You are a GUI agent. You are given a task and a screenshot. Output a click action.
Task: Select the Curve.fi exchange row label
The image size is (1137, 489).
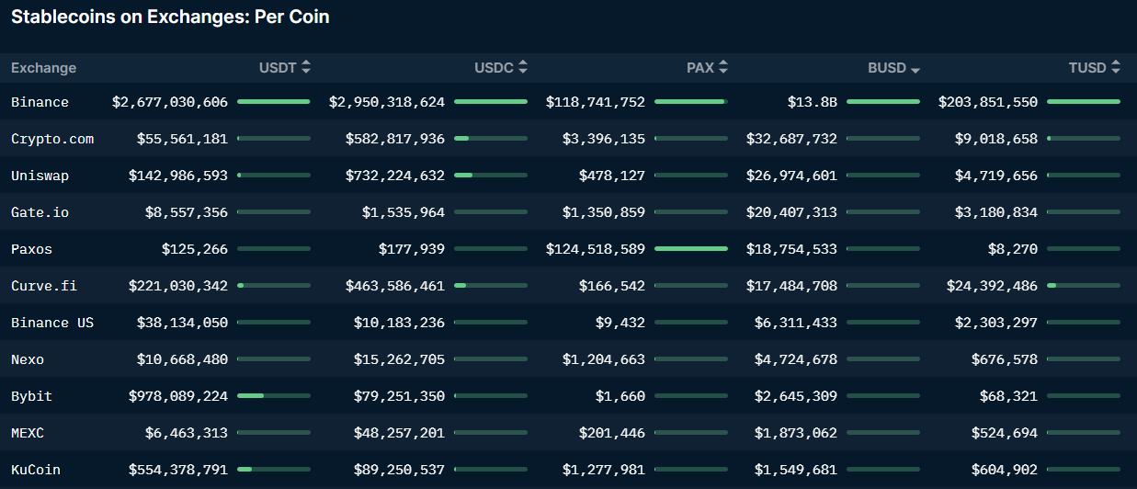(44, 286)
